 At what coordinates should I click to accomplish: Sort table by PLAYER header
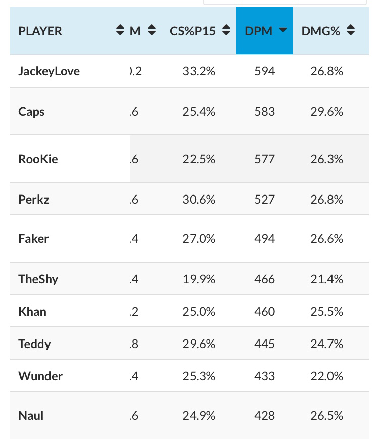40,31
